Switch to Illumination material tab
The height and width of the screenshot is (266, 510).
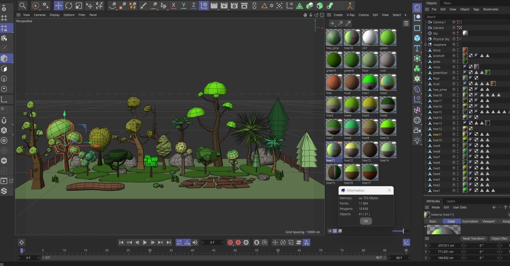[470, 221]
